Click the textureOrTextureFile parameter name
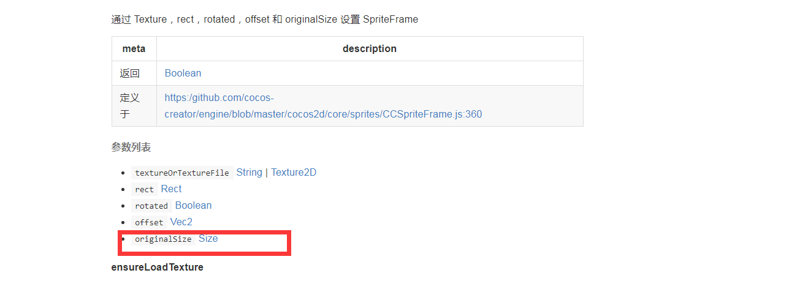Screen dimensions: 808x281 182,173
